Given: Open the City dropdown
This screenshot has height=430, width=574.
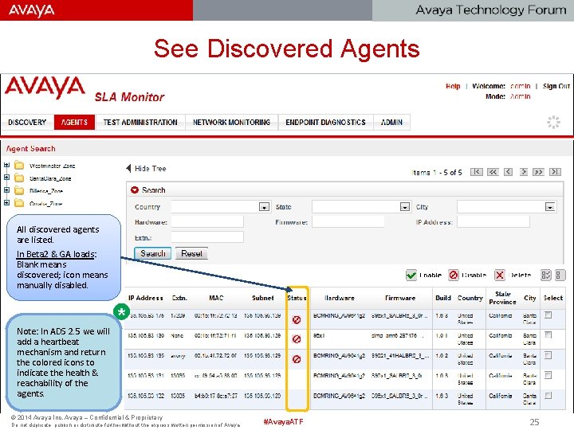Looking at the screenshot, I should click(x=550, y=207).
